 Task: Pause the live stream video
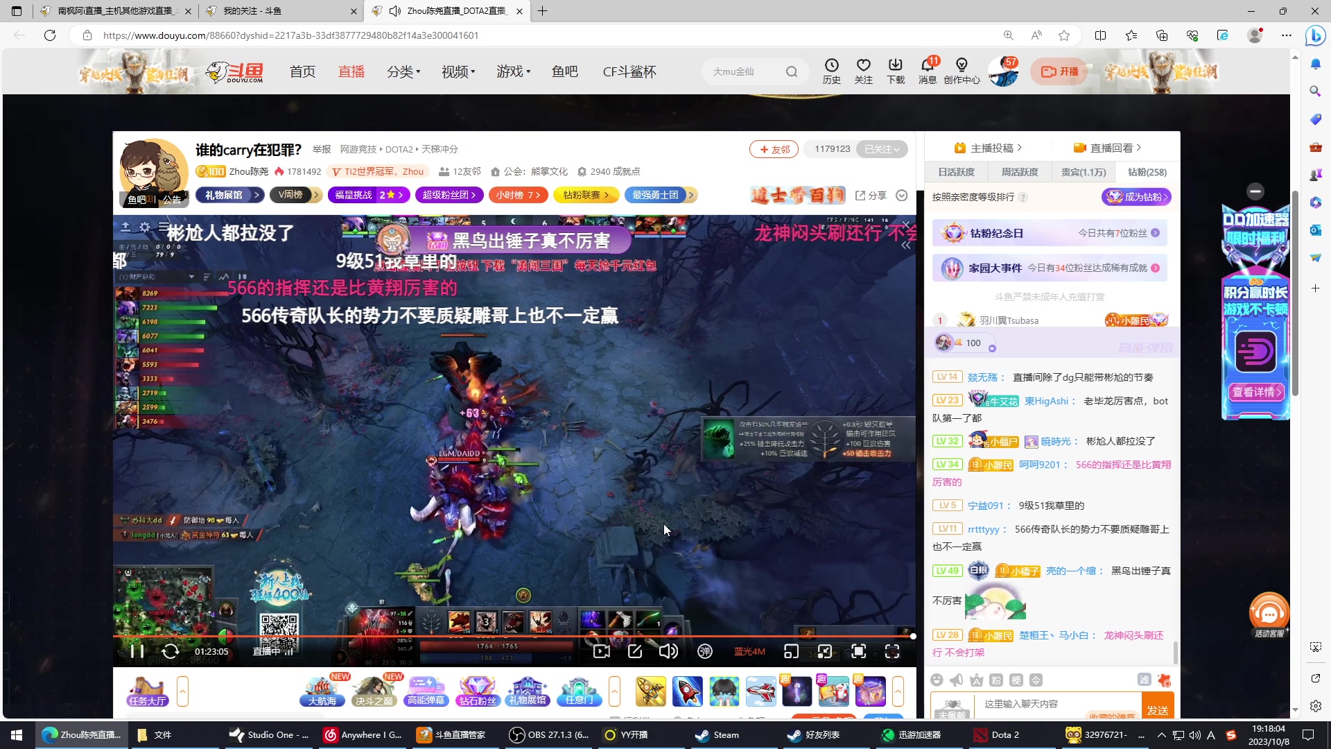point(137,651)
